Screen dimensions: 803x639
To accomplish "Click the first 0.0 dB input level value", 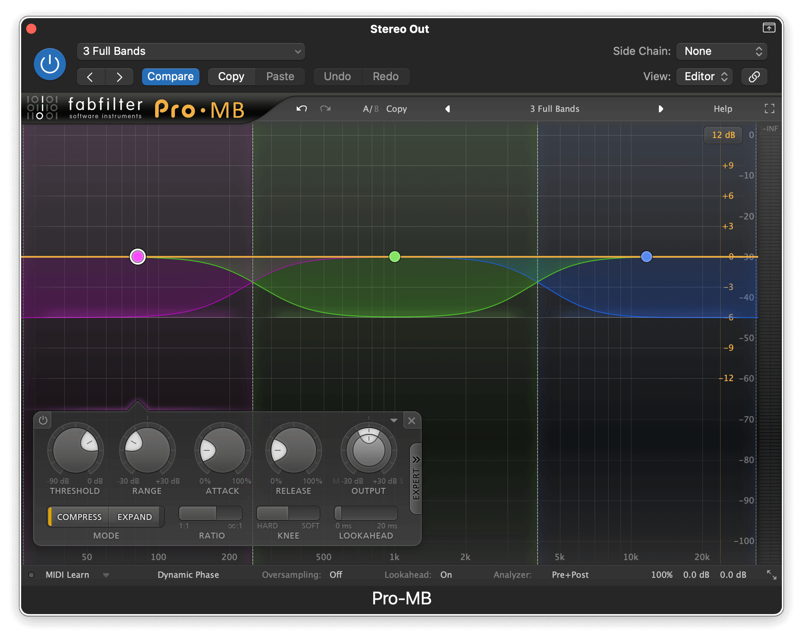I will pyautogui.click(x=696, y=575).
